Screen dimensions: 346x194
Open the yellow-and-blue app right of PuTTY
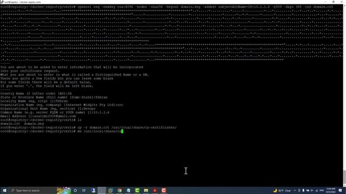coord(110,190)
